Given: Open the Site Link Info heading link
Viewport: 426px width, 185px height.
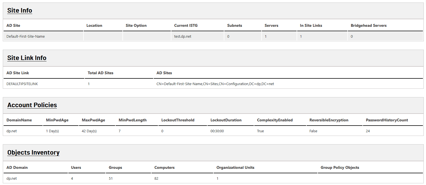Looking at the screenshot, I should click(x=27, y=58).
